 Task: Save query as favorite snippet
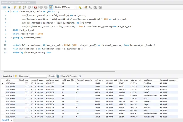pyautogui.click(x=80, y=8)
